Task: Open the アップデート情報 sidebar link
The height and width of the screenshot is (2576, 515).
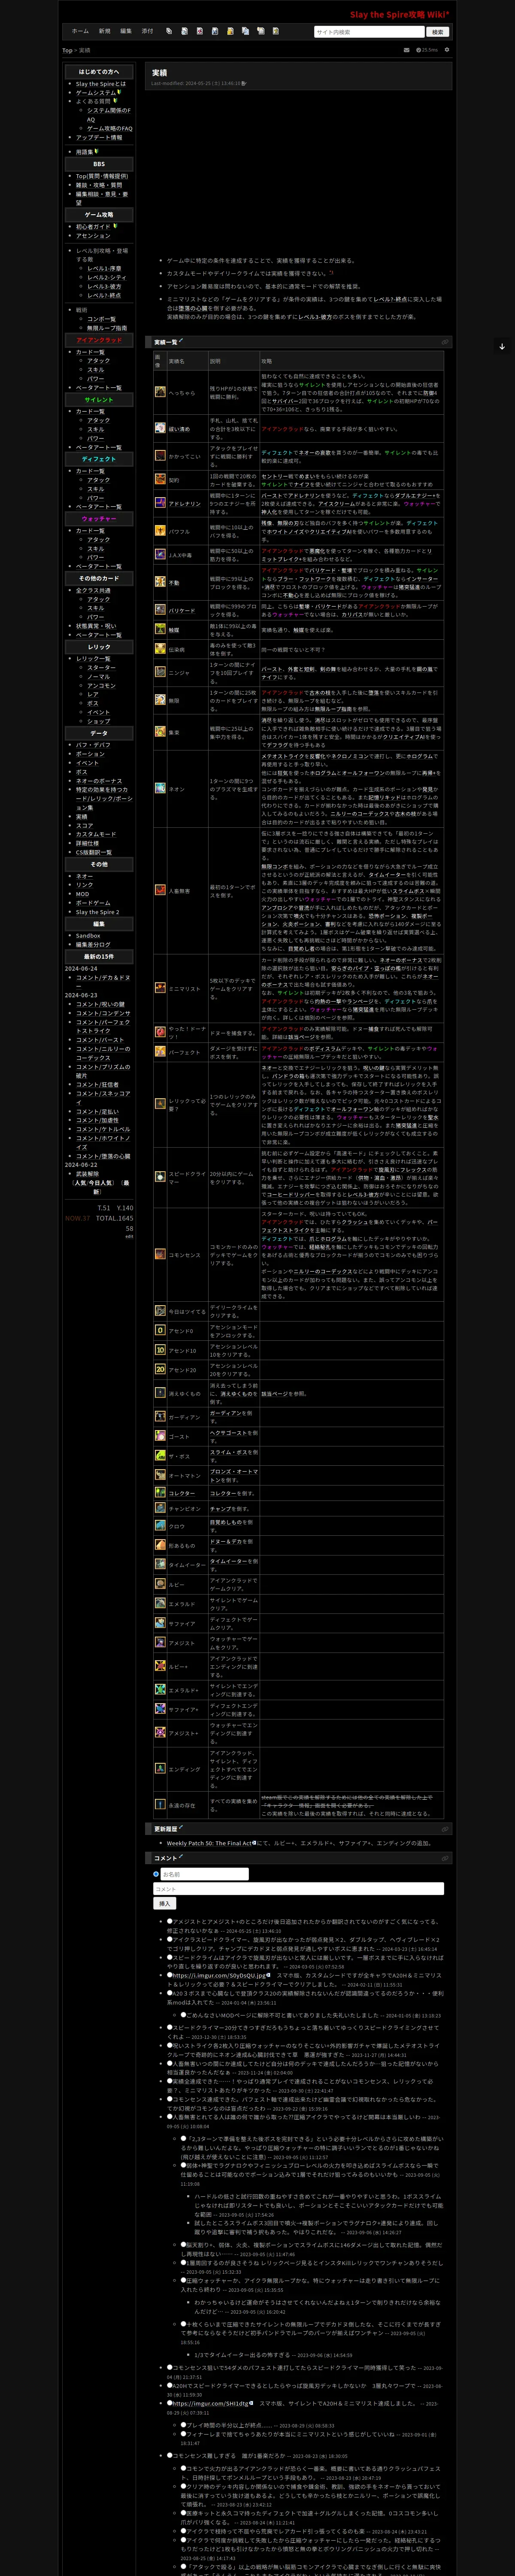Action: tap(99, 137)
